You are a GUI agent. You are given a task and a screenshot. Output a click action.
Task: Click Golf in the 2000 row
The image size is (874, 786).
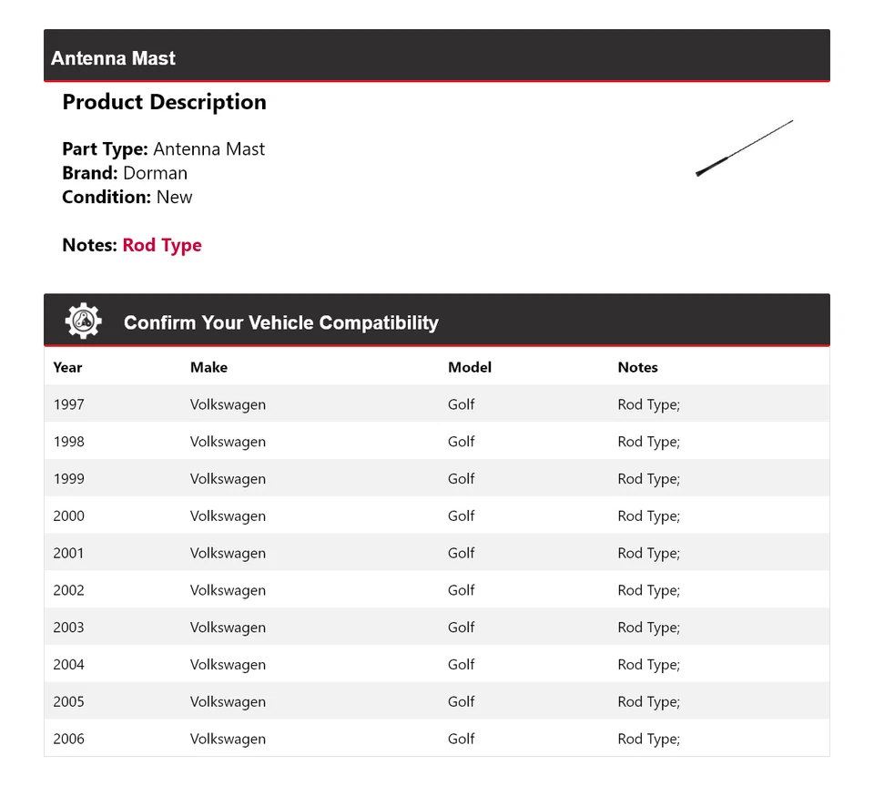461,515
